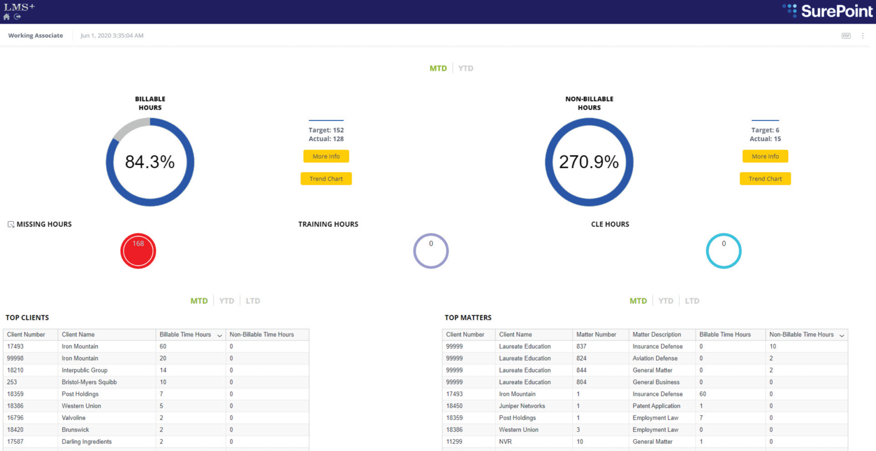The image size is (876, 451).
Task: Click the SurePoint logo in the header
Action: point(827,11)
